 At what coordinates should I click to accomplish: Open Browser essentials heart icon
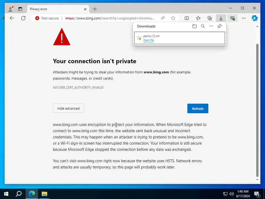pos(232,18)
